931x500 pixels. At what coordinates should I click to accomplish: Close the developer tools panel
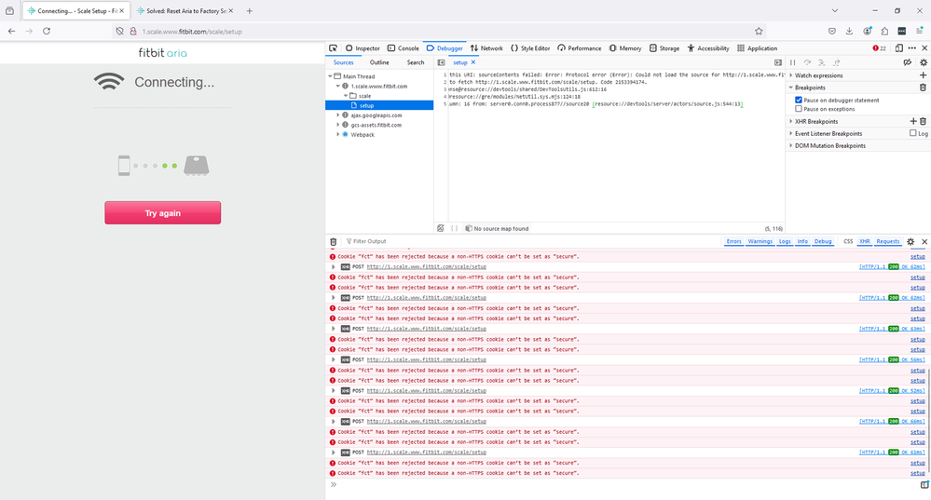(924, 48)
